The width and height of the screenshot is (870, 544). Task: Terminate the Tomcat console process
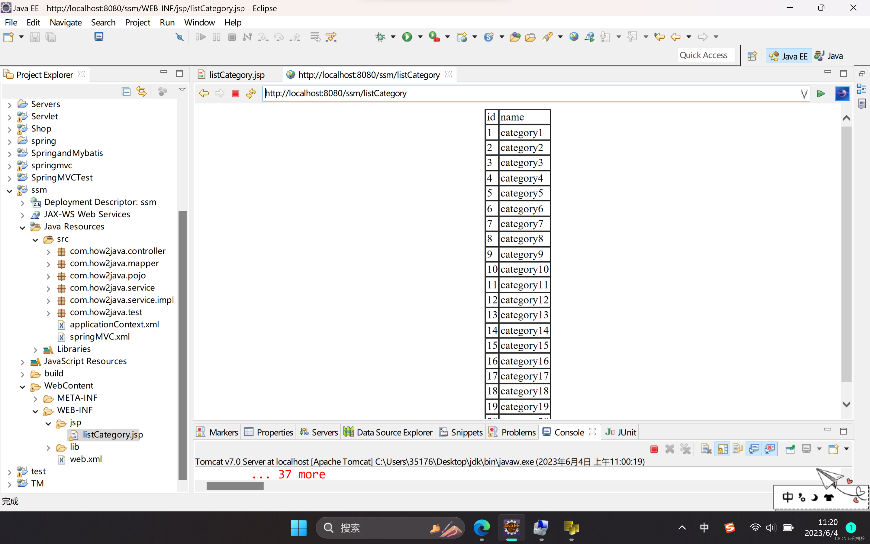pyautogui.click(x=654, y=449)
